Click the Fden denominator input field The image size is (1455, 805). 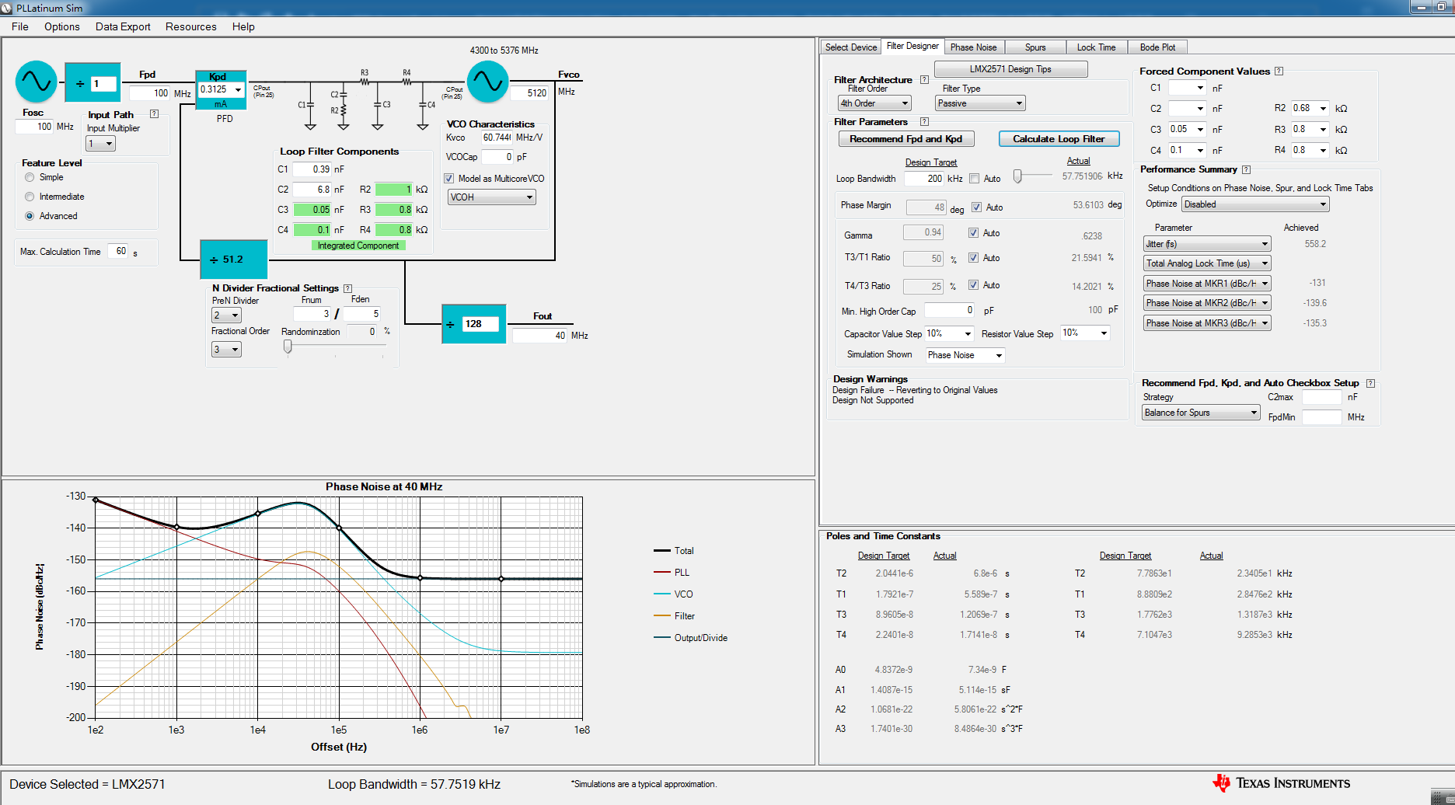point(362,314)
